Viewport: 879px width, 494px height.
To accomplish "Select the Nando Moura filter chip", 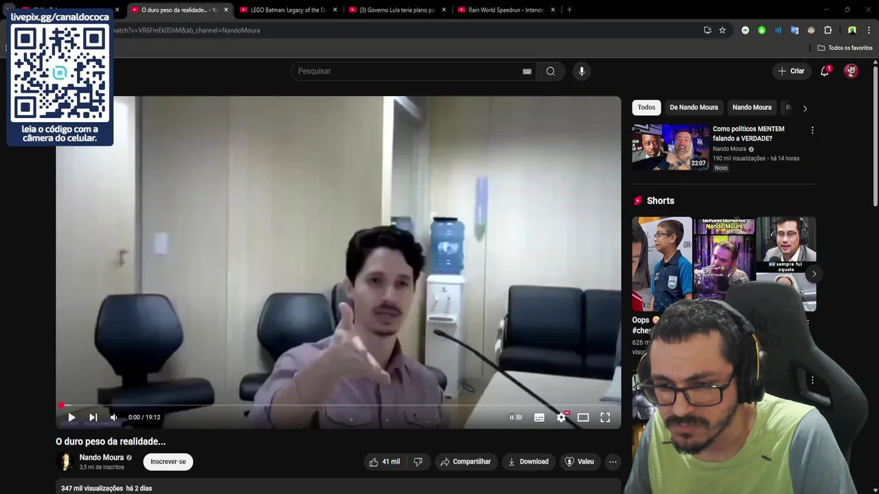I will click(x=752, y=108).
